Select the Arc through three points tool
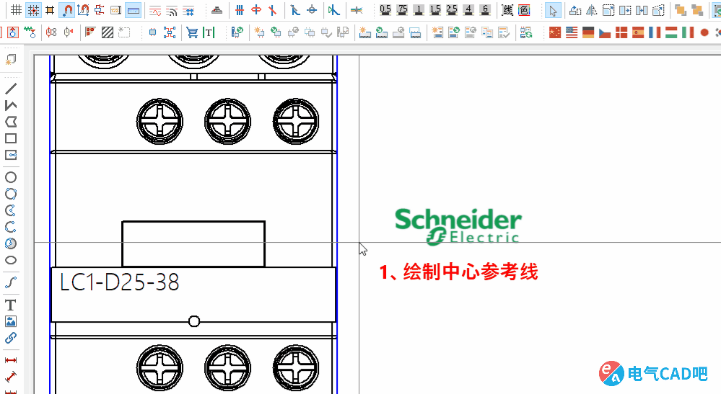 [x=11, y=227]
